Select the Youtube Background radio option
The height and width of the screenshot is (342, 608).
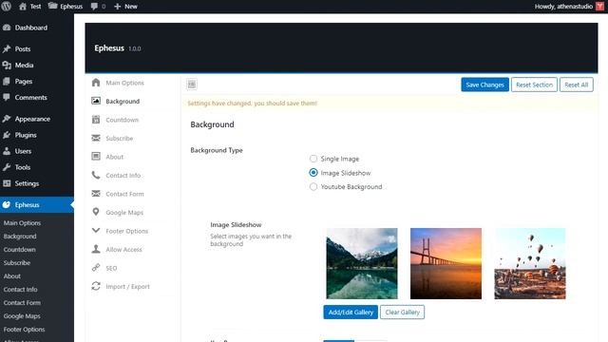(x=313, y=186)
